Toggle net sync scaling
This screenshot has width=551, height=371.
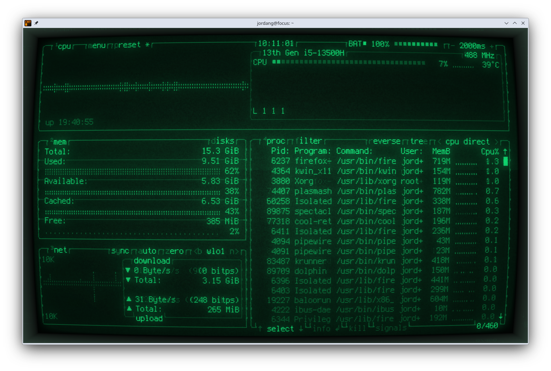click(x=120, y=251)
